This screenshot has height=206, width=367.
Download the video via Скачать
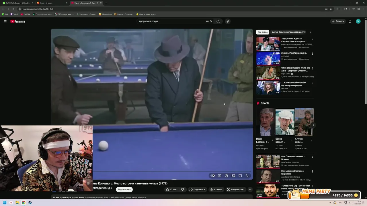click(x=216, y=189)
